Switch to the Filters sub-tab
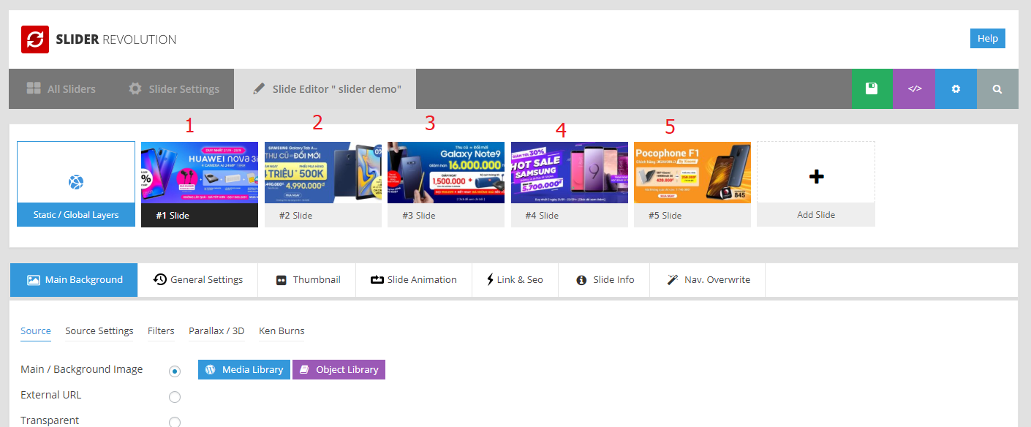This screenshot has height=427, width=1031. click(161, 331)
